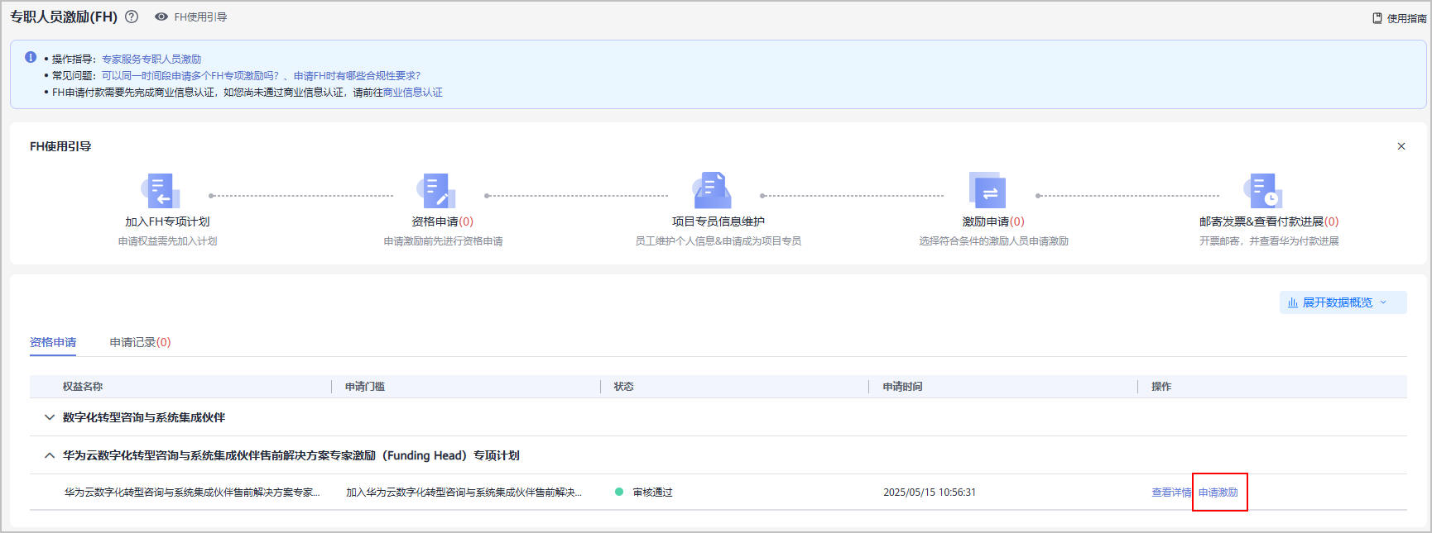Click the 申请激励 link
The height and width of the screenshot is (533, 1432).
click(1218, 493)
